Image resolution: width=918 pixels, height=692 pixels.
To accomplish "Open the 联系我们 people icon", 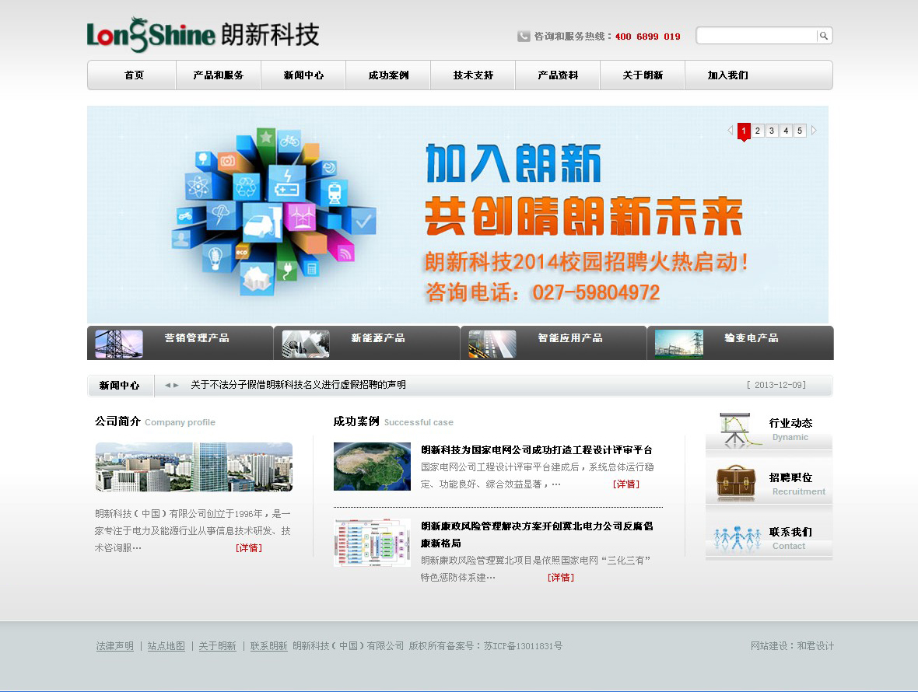I will click(737, 537).
